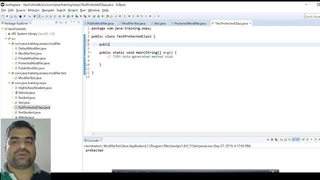Collapse com.java.training.access.modifier.test package

[9, 73]
